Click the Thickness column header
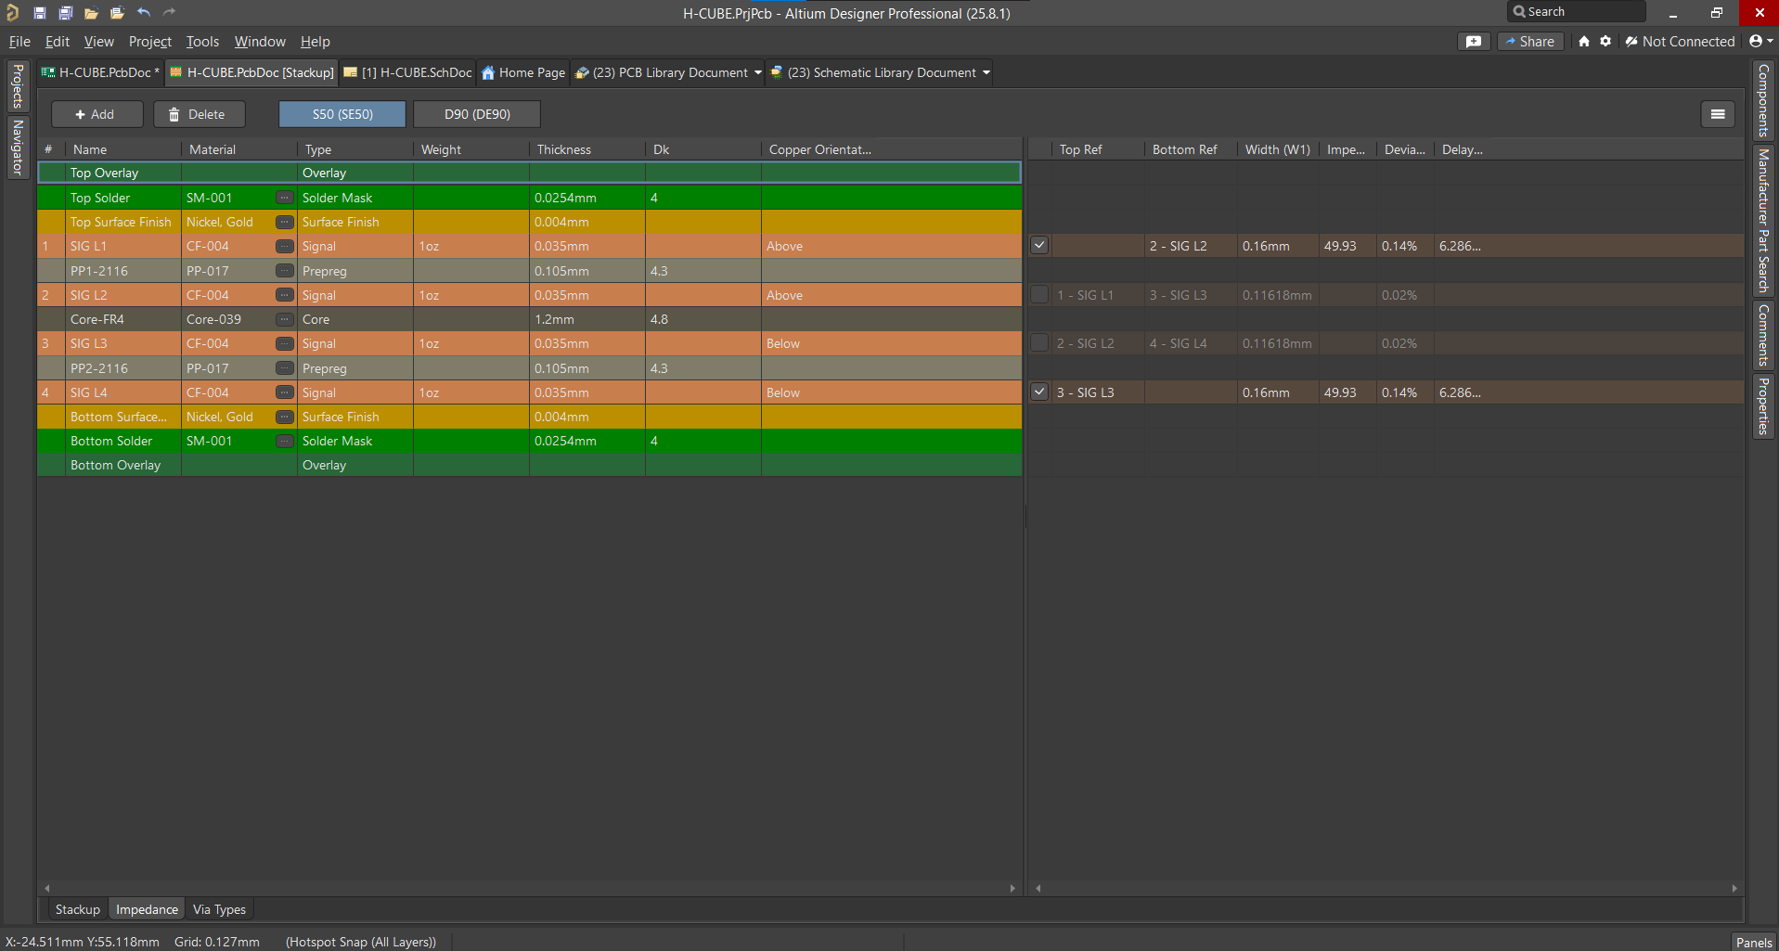The width and height of the screenshot is (1779, 951). pos(587,149)
